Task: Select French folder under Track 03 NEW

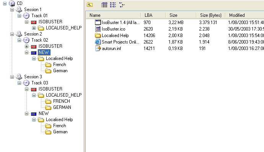Action: [x=60, y=126]
